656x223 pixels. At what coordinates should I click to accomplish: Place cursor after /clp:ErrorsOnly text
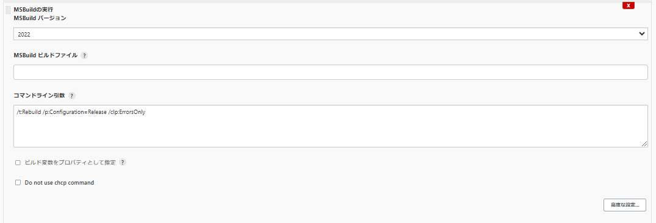point(146,112)
